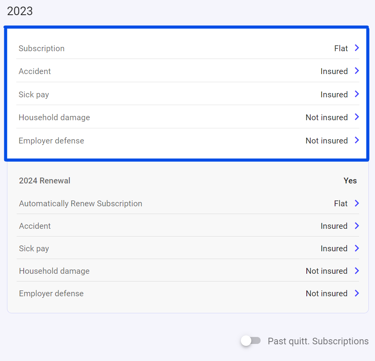Screen dimensions: 375x361
Task: Click Not insured status of renewal Household damage
Action: click(x=327, y=271)
